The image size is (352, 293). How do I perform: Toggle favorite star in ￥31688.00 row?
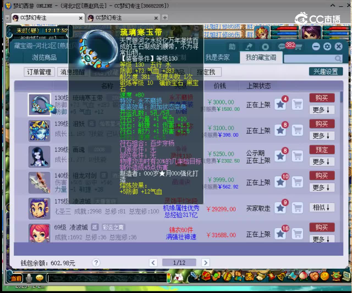click(280, 234)
